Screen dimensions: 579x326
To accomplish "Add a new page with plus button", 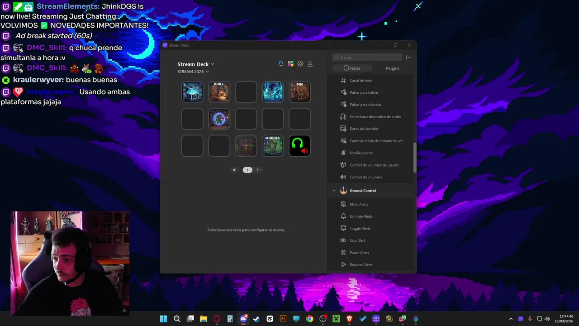I will (258, 170).
